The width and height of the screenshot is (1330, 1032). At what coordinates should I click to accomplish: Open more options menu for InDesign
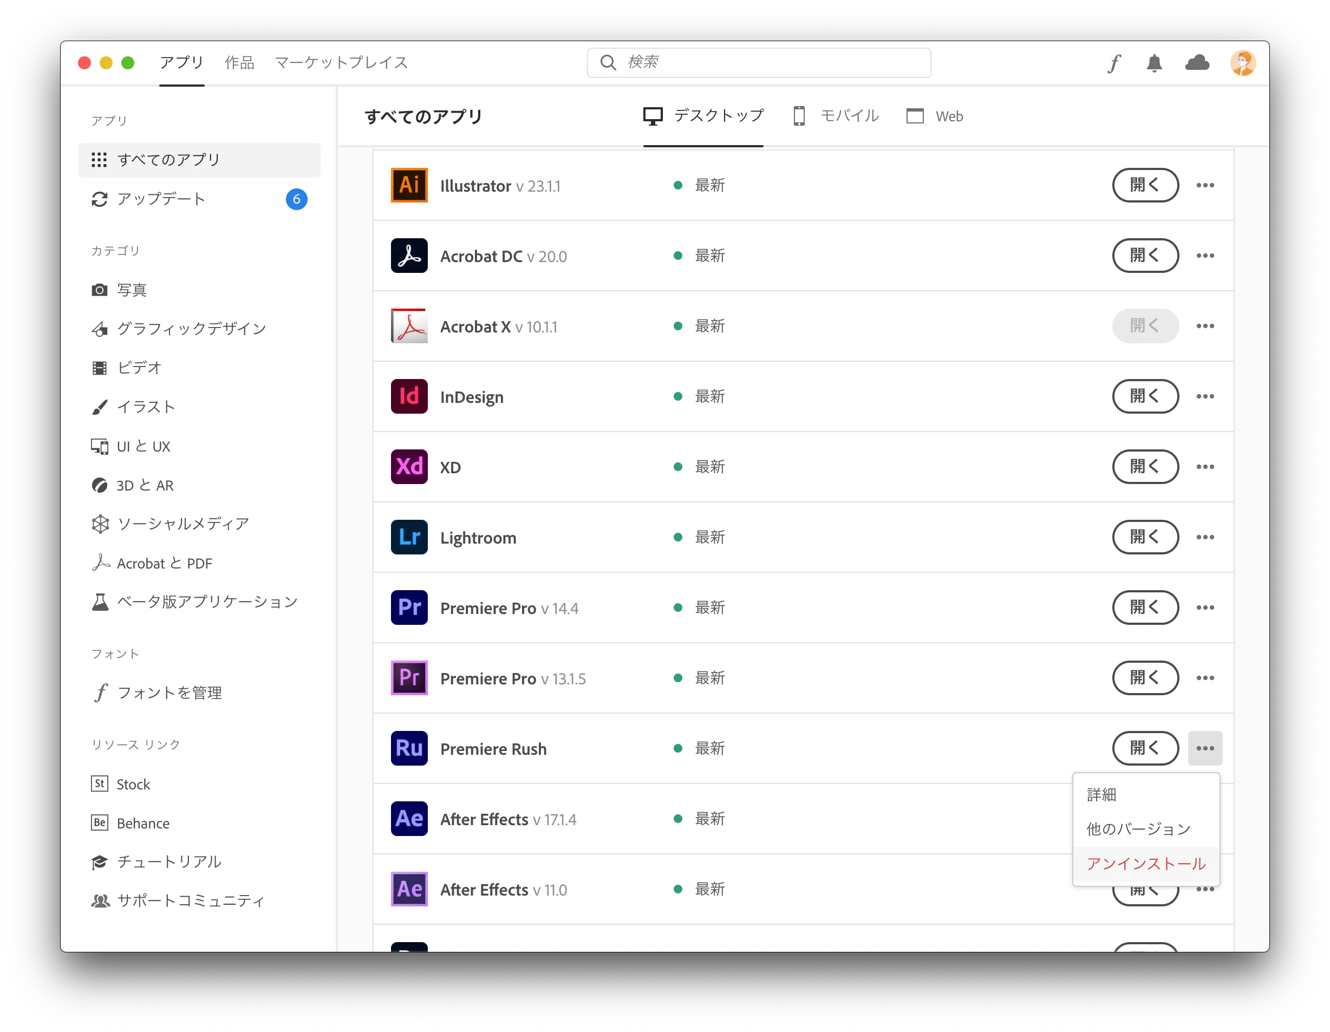tap(1204, 396)
